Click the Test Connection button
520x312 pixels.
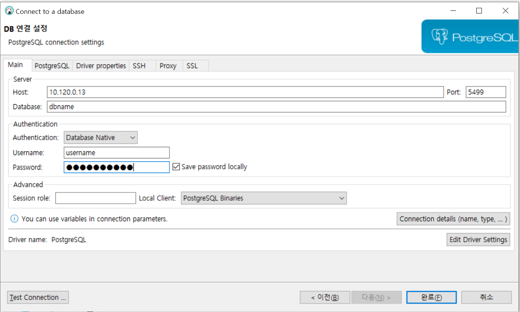(x=38, y=297)
